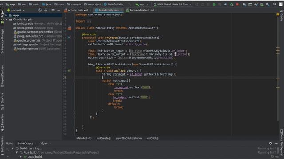Open build.gradle (Module: app) file
The height and width of the screenshot is (159, 284).
pyautogui.click(x=34, y=28)
